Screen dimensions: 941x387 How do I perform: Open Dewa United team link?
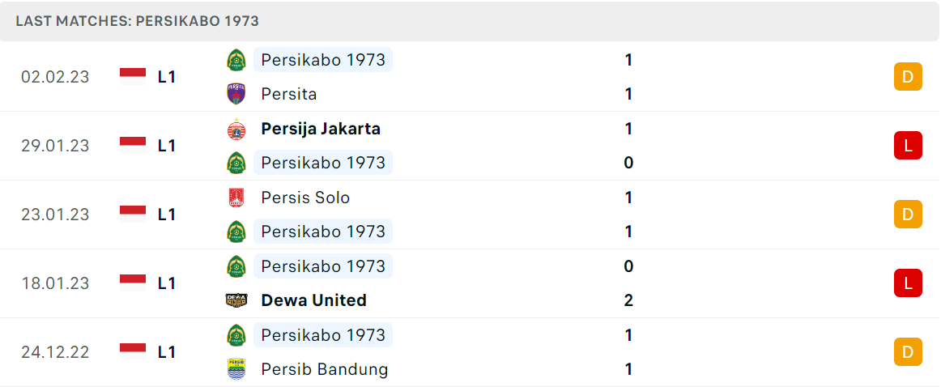[314, 300]
